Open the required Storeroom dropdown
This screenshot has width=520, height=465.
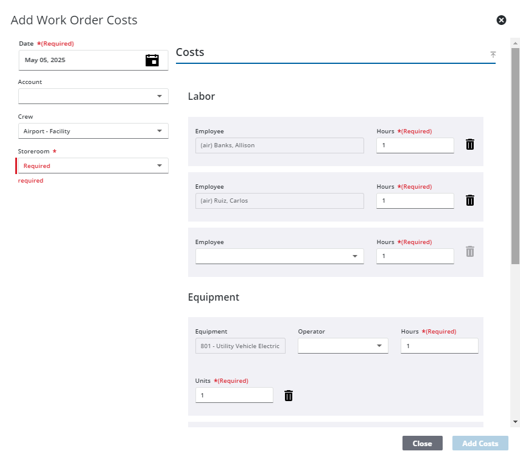[93, 166]
